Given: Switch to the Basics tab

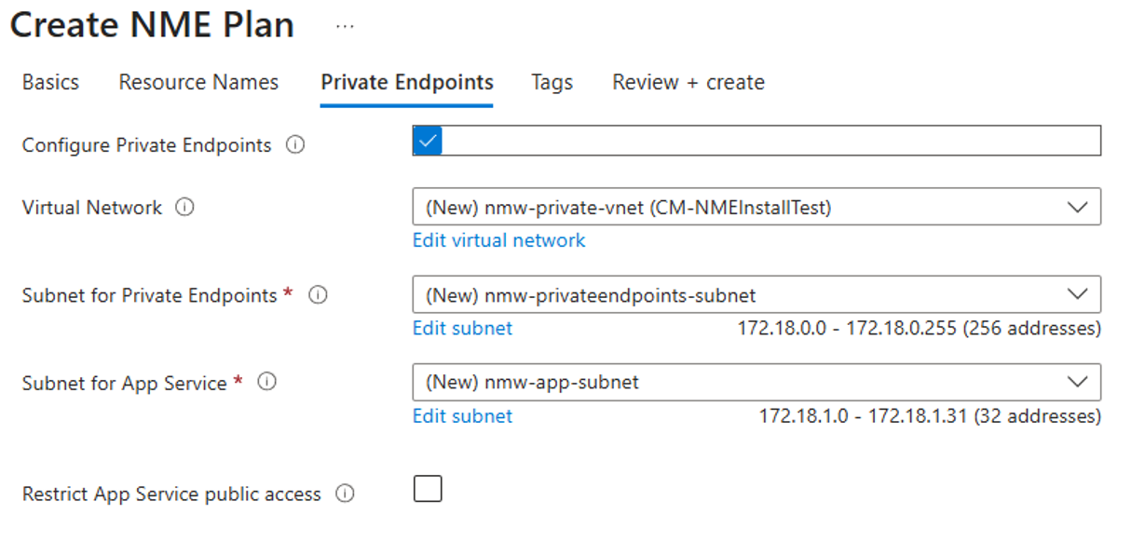Looking at the screenshot, I should click(x=50, y=82).
